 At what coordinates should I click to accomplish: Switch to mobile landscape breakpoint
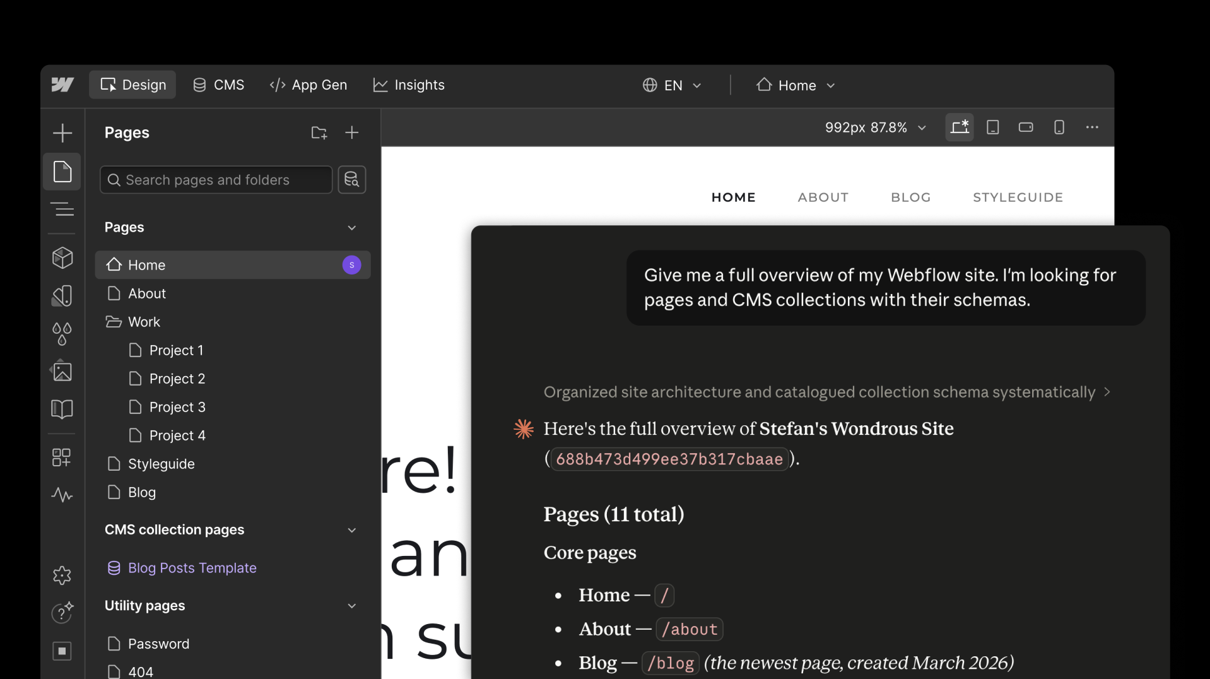coord(1026,127)
